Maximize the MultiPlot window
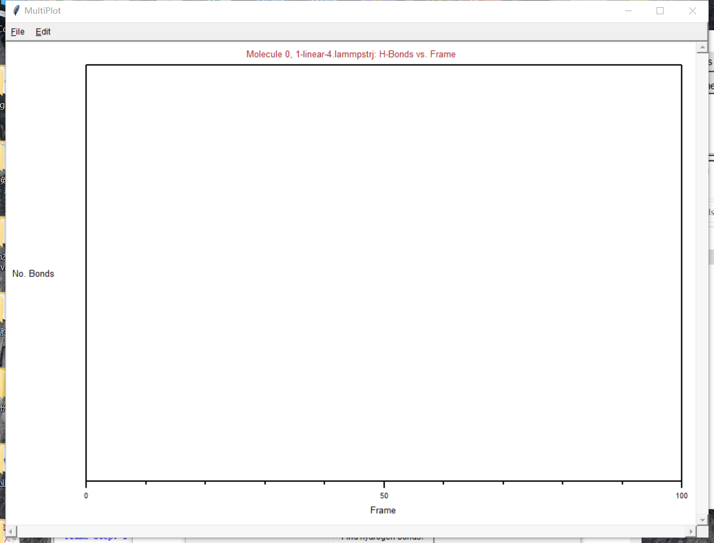The image size is (714, 543). 660,11
